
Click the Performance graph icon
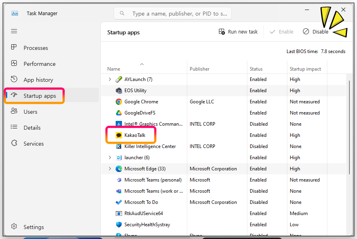coord(14,63)
